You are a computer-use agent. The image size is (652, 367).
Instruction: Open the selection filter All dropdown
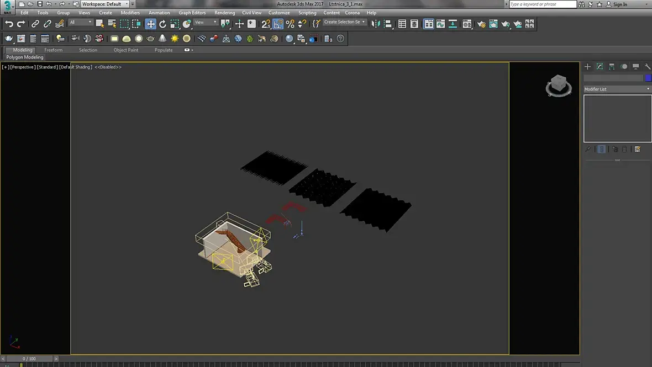81,23
